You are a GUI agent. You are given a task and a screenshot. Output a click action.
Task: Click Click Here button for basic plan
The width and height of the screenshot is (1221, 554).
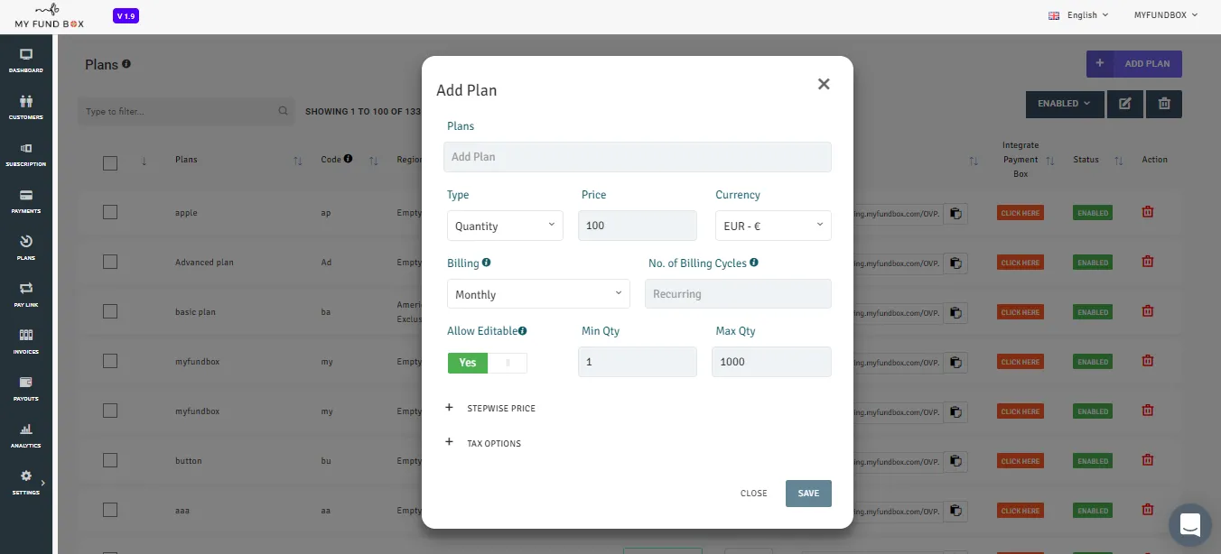pos(1021,312)
